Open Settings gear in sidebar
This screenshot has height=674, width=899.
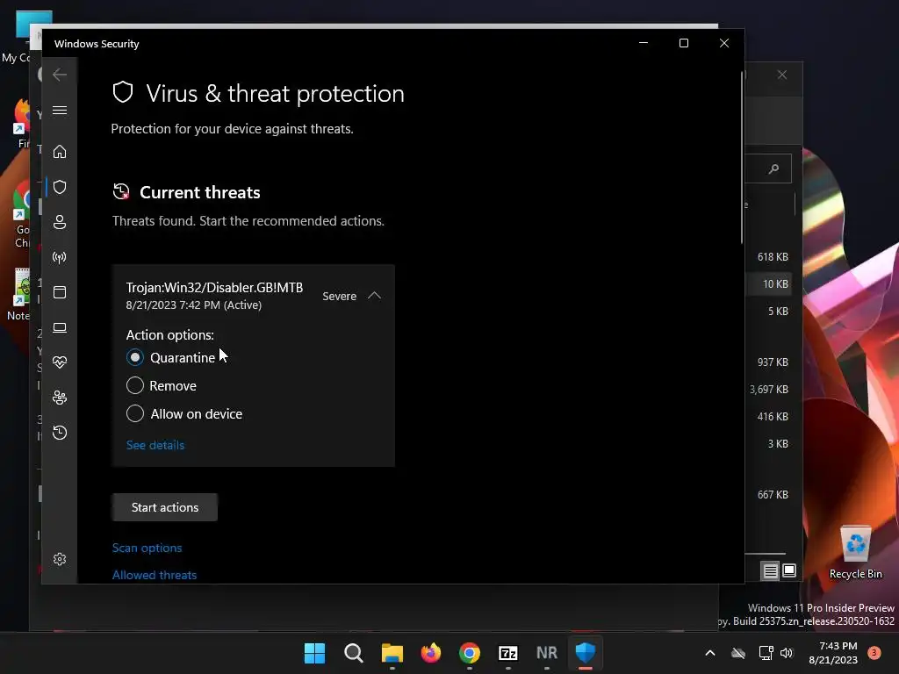[60, 559]
